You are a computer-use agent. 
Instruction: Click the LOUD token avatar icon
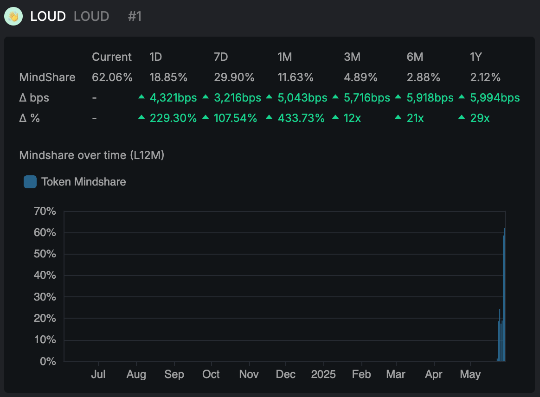13,16
